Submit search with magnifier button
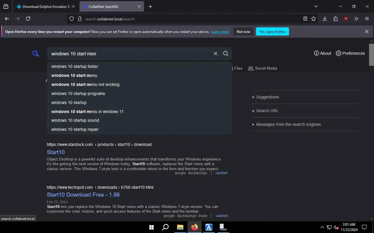Image resolution: width=374 pixels, height=233 pixels. tap(226, 54)
